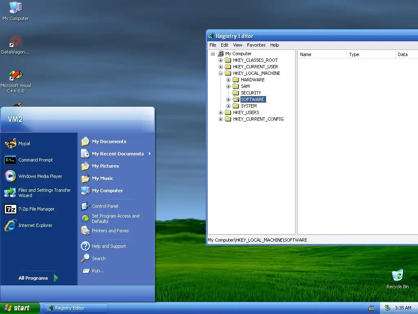Select the SYSTEM key label

(249, 106)
